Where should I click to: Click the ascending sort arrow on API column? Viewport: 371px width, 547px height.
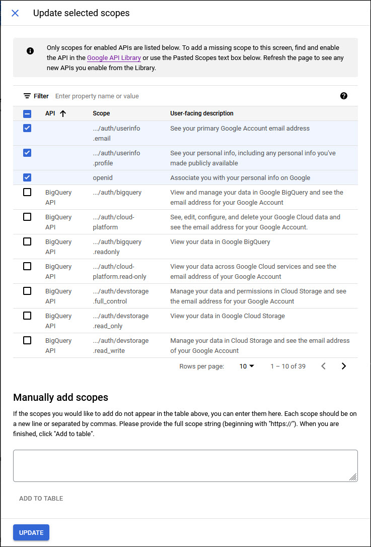pyautogui.click(x=62, y=113)
